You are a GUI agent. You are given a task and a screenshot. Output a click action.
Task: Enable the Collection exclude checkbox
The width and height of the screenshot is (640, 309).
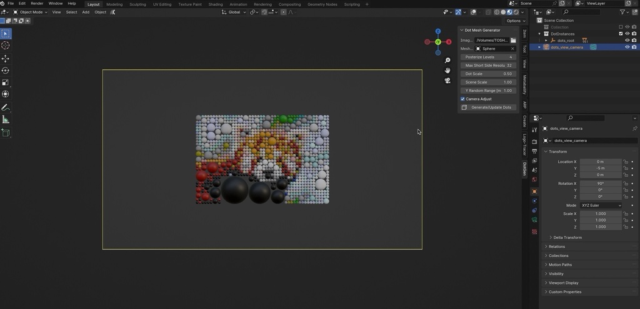click(x=621, y=27)
